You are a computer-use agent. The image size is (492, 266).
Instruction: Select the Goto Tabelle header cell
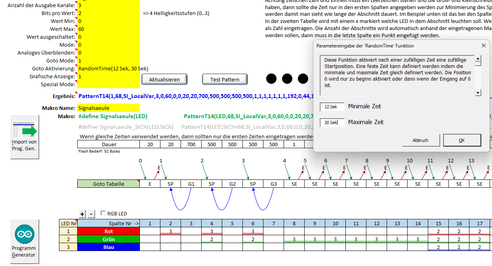(x=109, y=184)
